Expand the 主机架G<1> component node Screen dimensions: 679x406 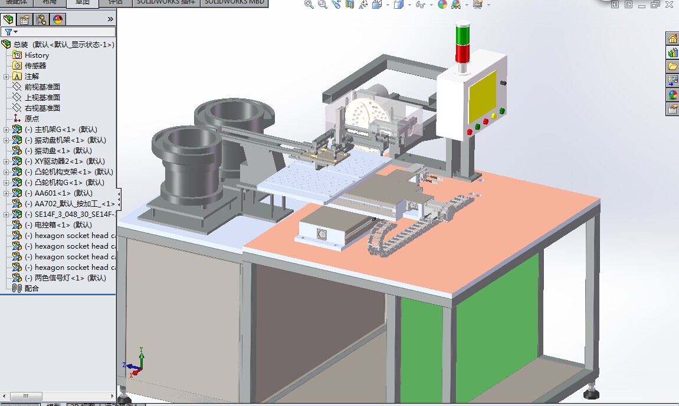pyautogui.click(x=6, y=130)
